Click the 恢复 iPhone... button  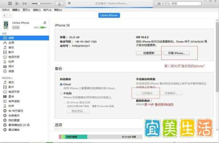(x=177, y=53)
